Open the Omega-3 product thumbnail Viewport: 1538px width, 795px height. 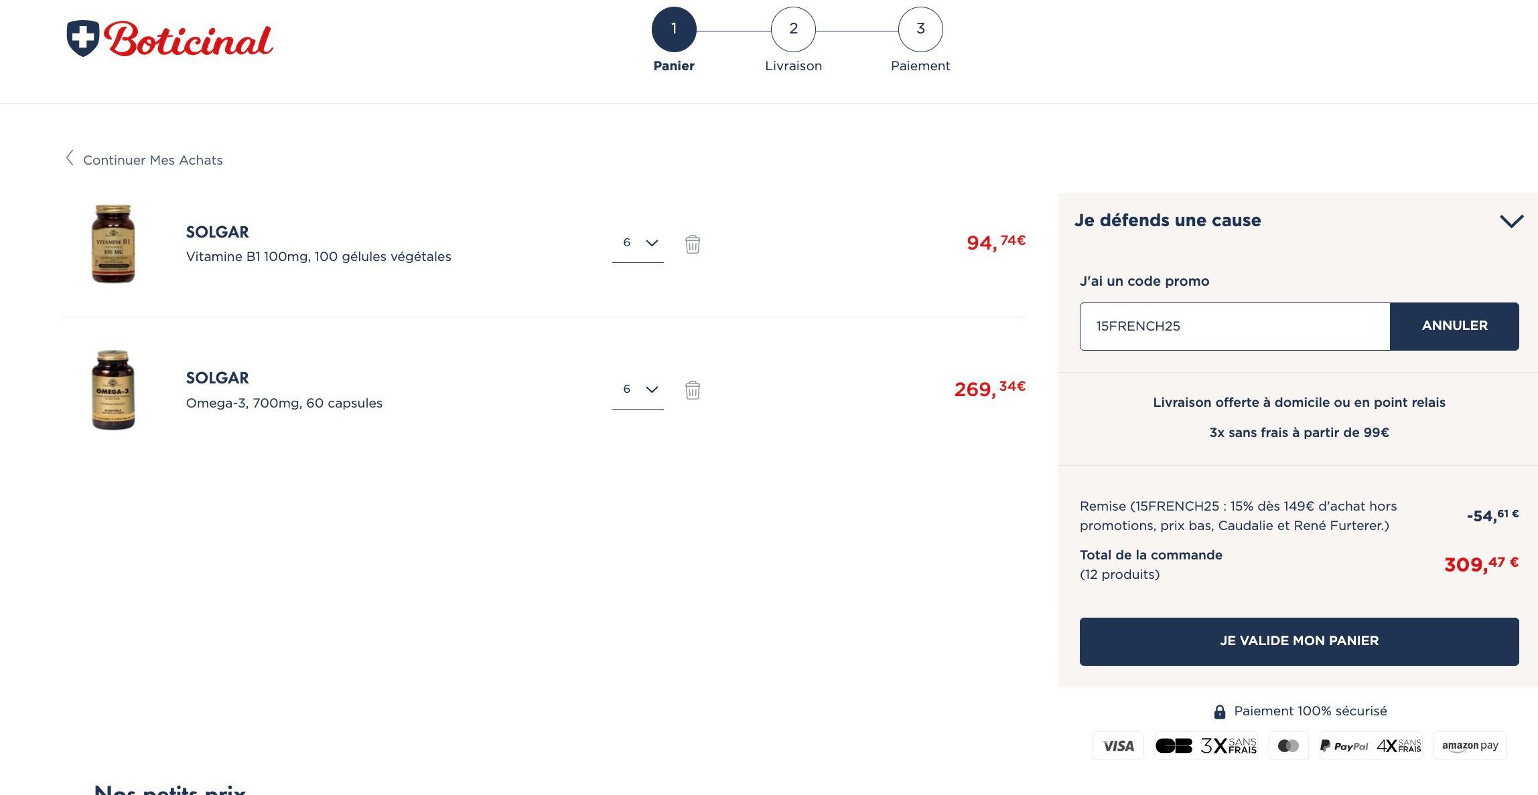coord(113,389)
